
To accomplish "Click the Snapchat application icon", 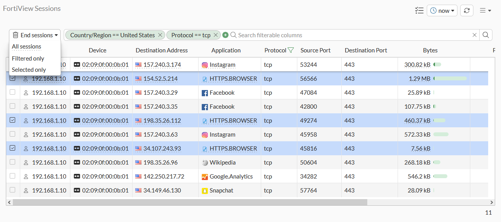I will click(205, 191).
